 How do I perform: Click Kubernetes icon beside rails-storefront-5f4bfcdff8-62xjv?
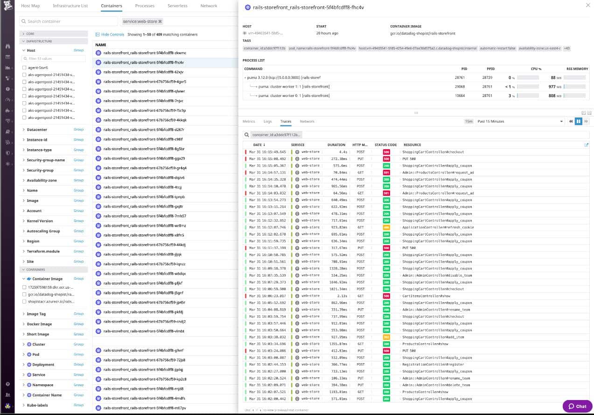(x=98, y=72)
